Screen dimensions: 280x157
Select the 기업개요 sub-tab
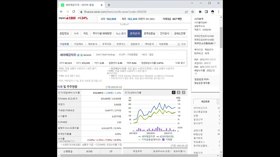coord(79,44)
